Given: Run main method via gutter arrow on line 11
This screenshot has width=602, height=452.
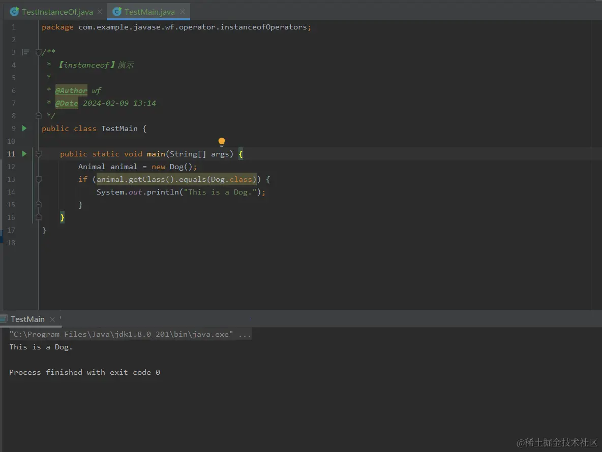Looking at the screenshot, I should [x=24, y=154].
